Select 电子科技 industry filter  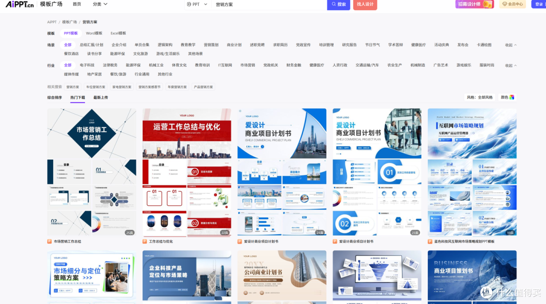[x=87, y=65]
